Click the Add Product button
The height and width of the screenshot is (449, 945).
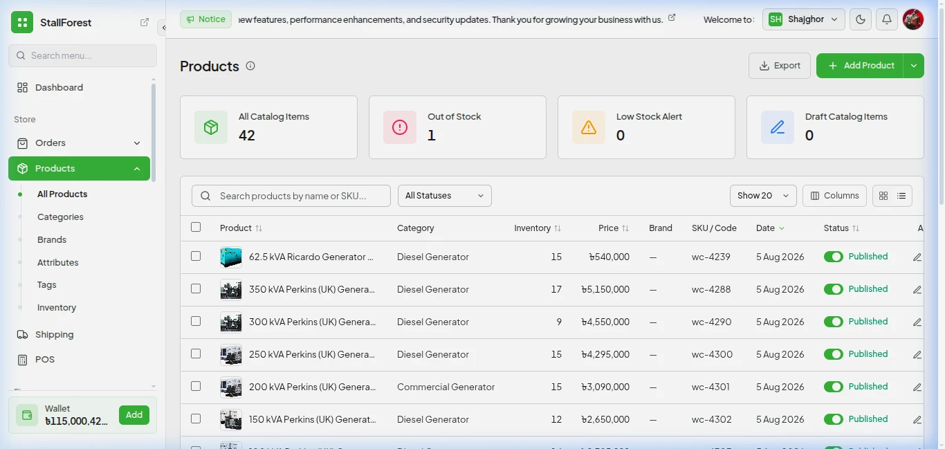(x=860, y=66)
